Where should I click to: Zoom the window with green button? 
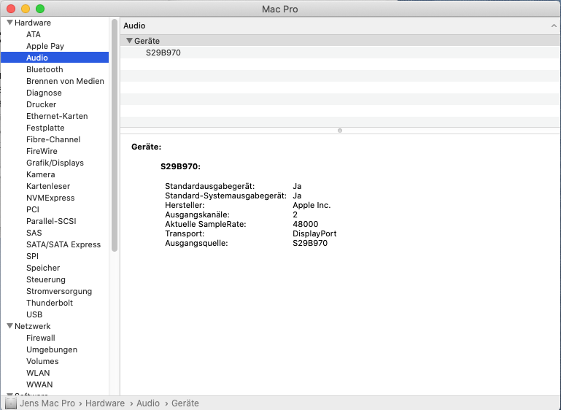pos(40,9)
